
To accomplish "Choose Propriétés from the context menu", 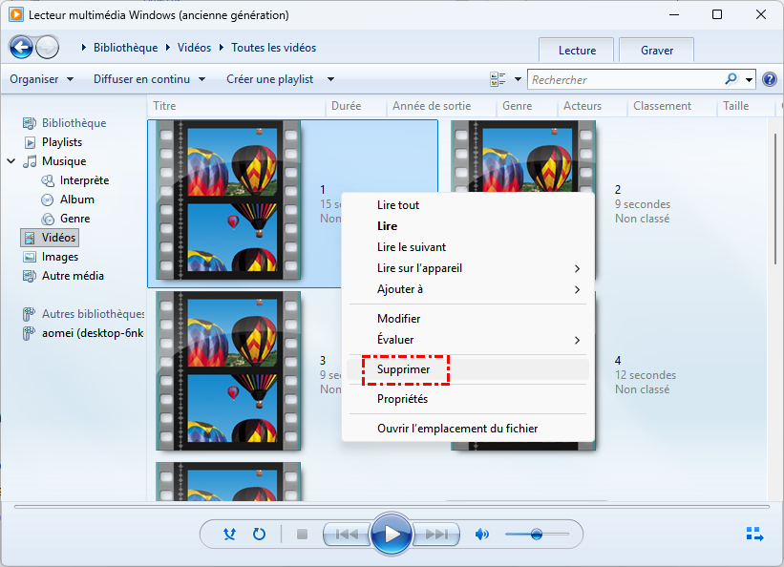I will point(402,399).
